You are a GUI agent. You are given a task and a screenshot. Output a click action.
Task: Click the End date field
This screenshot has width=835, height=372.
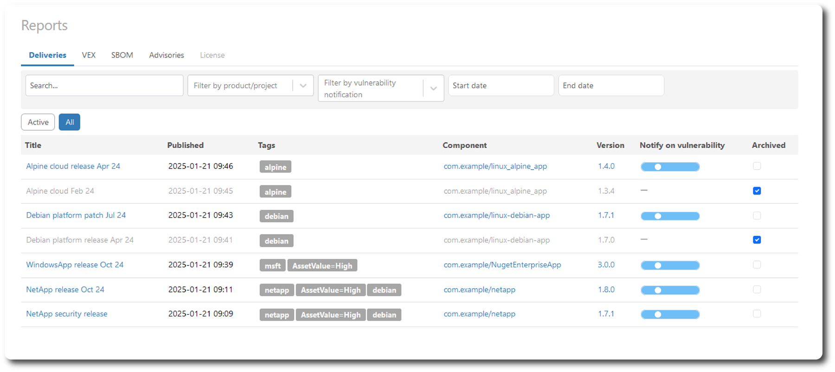611,86
